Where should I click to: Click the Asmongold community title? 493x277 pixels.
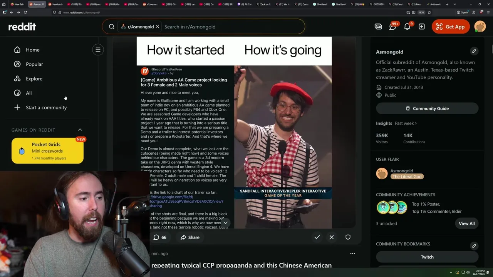pyautogui.click(x=389, y=52)
